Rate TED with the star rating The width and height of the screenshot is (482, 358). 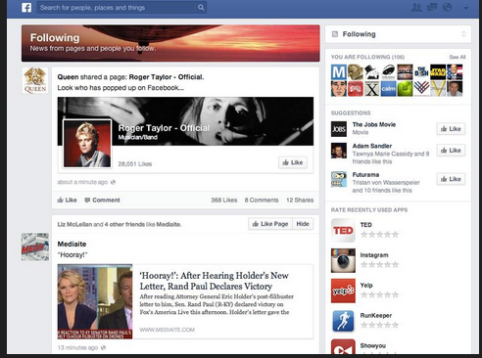point(379,234)
